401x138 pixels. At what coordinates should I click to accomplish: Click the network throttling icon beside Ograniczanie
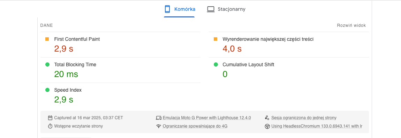[x=159, y=126]
